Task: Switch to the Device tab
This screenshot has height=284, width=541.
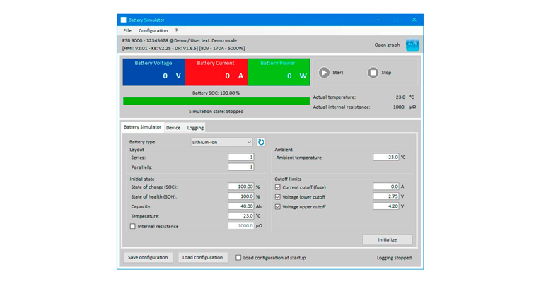Action: click(x=173, y=128)
